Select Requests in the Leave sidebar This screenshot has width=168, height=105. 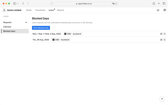click(x=15, y=22)
